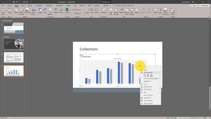211x119 pixels.
Task: Start Screen Recording
Action: point(166,12)
